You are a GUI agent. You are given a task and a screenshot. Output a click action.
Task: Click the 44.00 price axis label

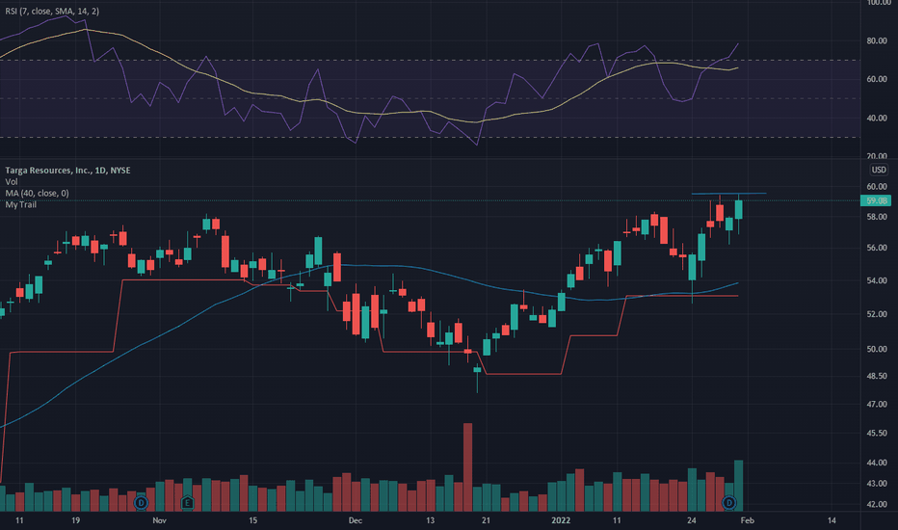point(876,463)
